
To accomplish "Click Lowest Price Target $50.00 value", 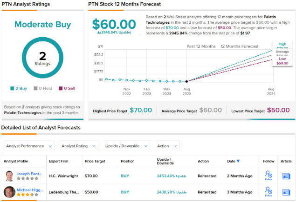I will pos(278,110).
